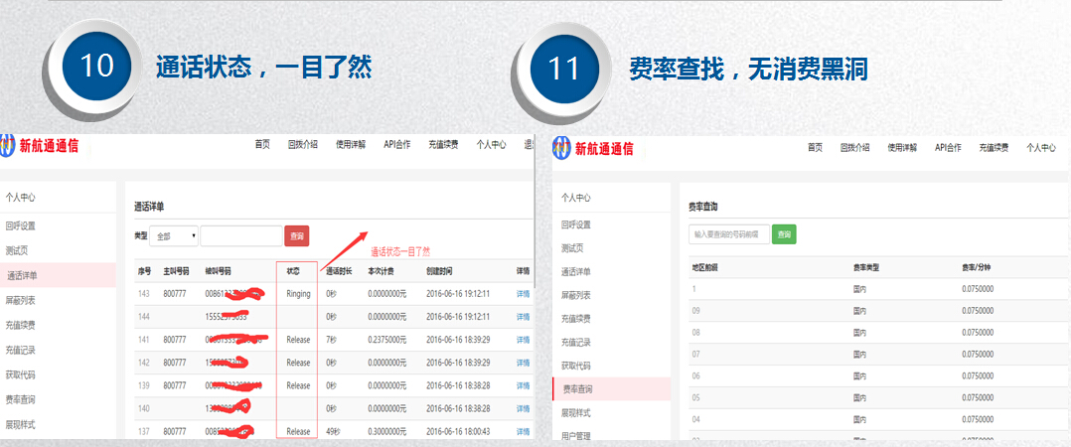This screenshot has height=447, width=1071.
Task: Click the 费率/分钟 column header
Action: coord(976,267)
